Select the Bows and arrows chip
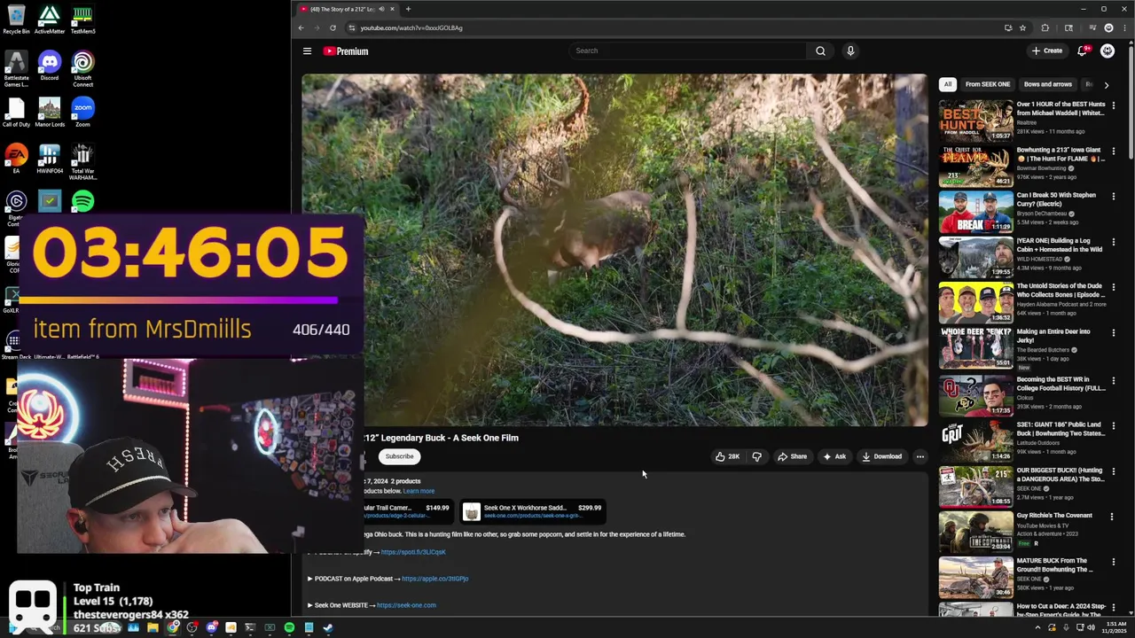 tap(1047, 84)
